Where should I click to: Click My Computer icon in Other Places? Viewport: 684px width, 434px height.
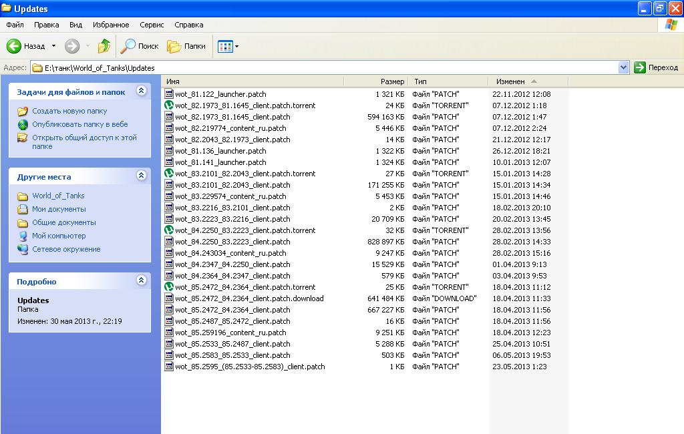[23, 236]
